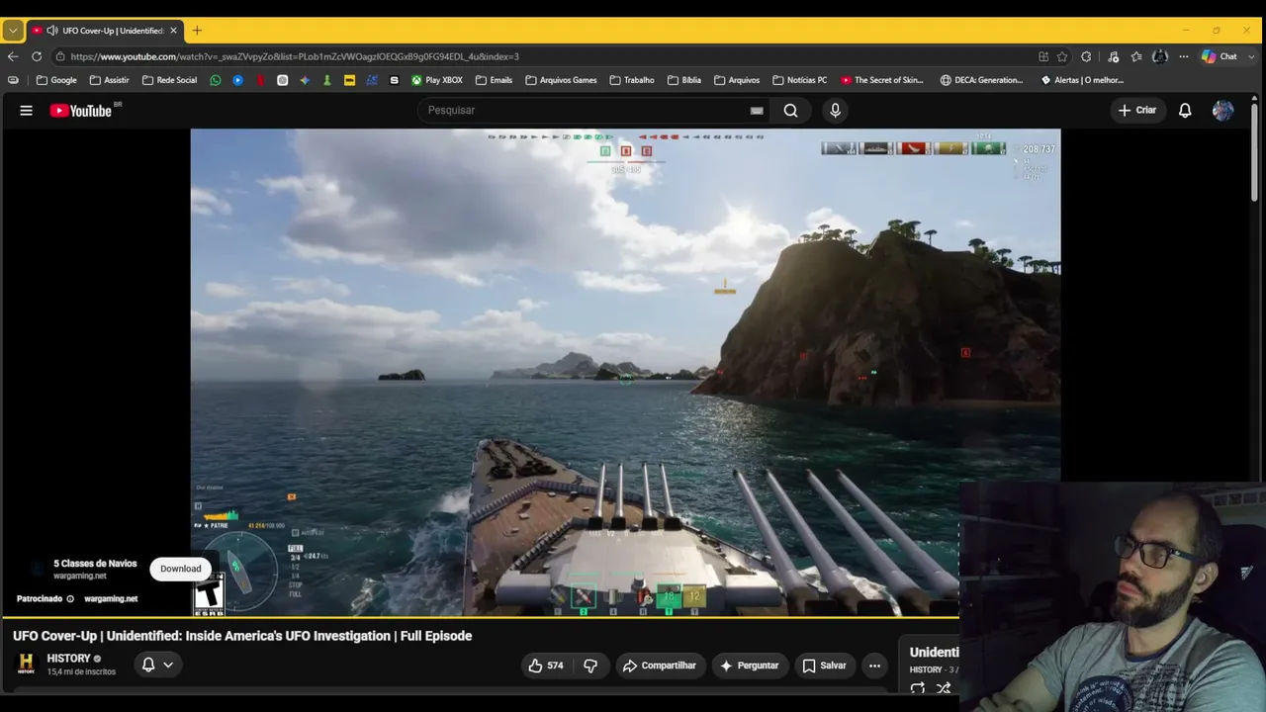Open the Emails bookmarks folder
This screenshot has height=712, width=1266.
494,80
